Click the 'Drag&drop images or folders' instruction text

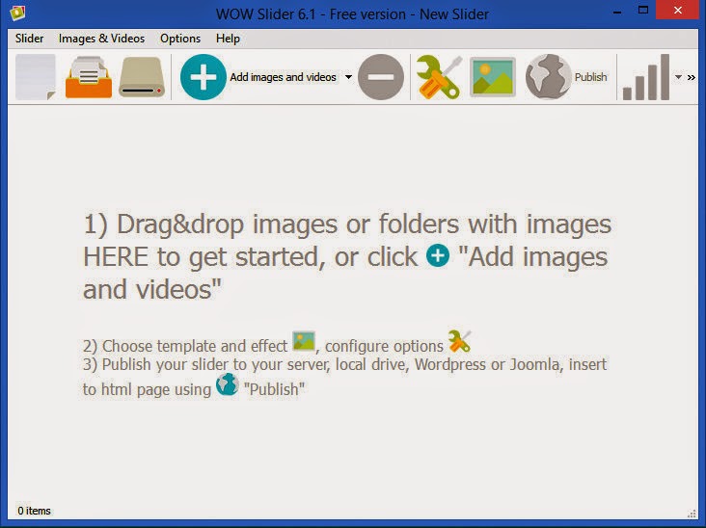pos(347,257)
